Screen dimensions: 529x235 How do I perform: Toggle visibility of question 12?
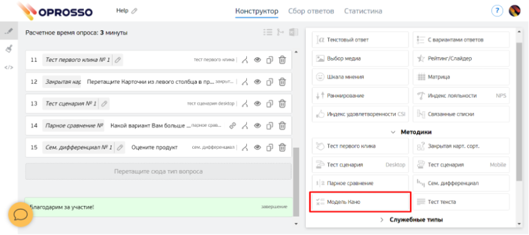click(258, 81)
